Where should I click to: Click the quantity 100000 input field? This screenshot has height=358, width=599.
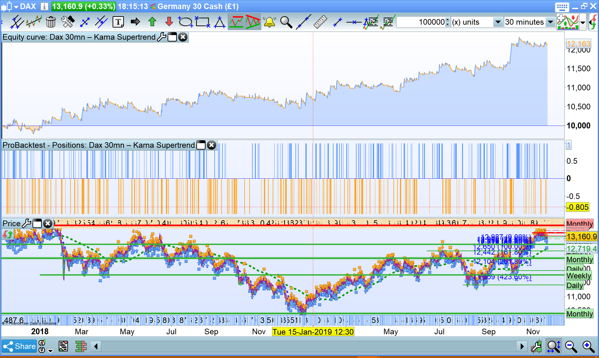[421, 22]
